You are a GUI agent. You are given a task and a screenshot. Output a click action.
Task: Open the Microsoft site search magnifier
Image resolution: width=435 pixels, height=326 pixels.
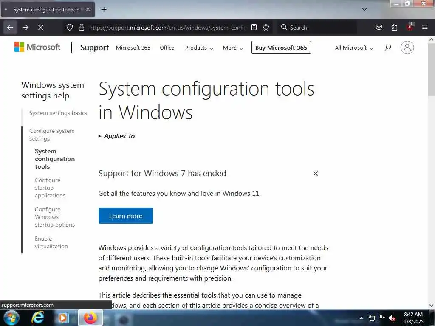387,48
